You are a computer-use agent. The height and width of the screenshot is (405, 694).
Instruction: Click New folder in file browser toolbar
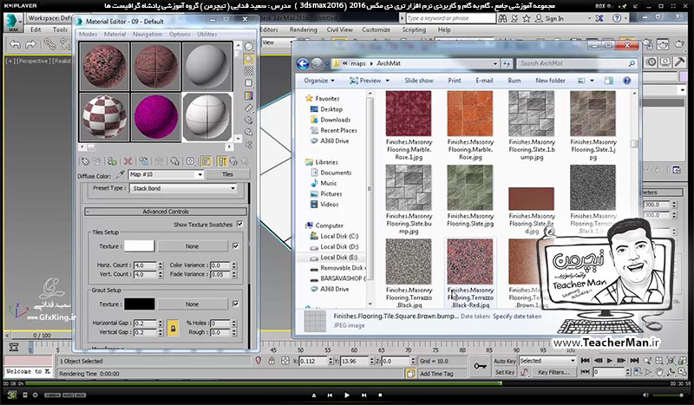coord(550,81)
